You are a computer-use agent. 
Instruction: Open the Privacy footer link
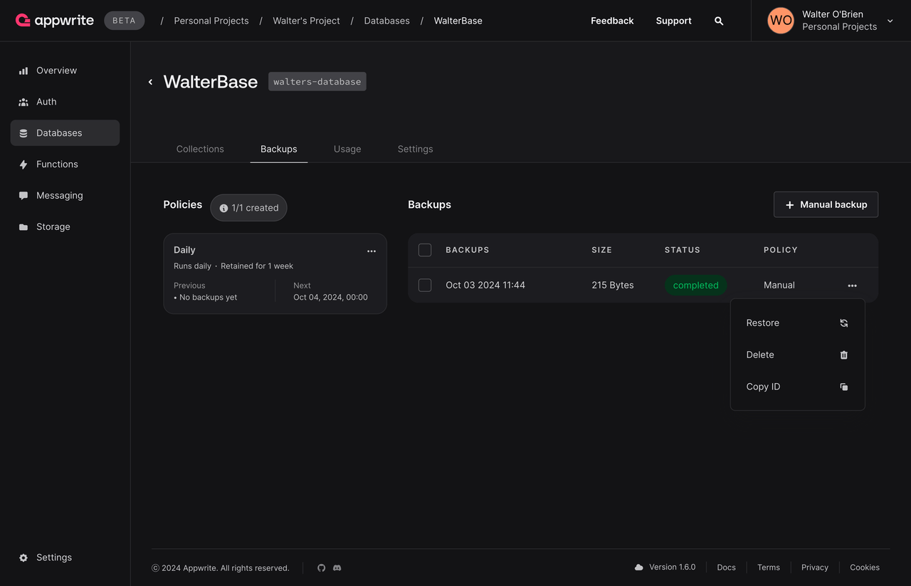(815, 567)
